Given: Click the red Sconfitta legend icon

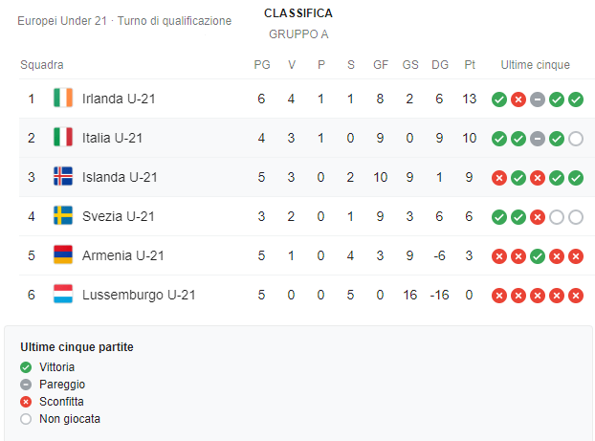Looking at the screenshot, I should (x=26, y=401).
